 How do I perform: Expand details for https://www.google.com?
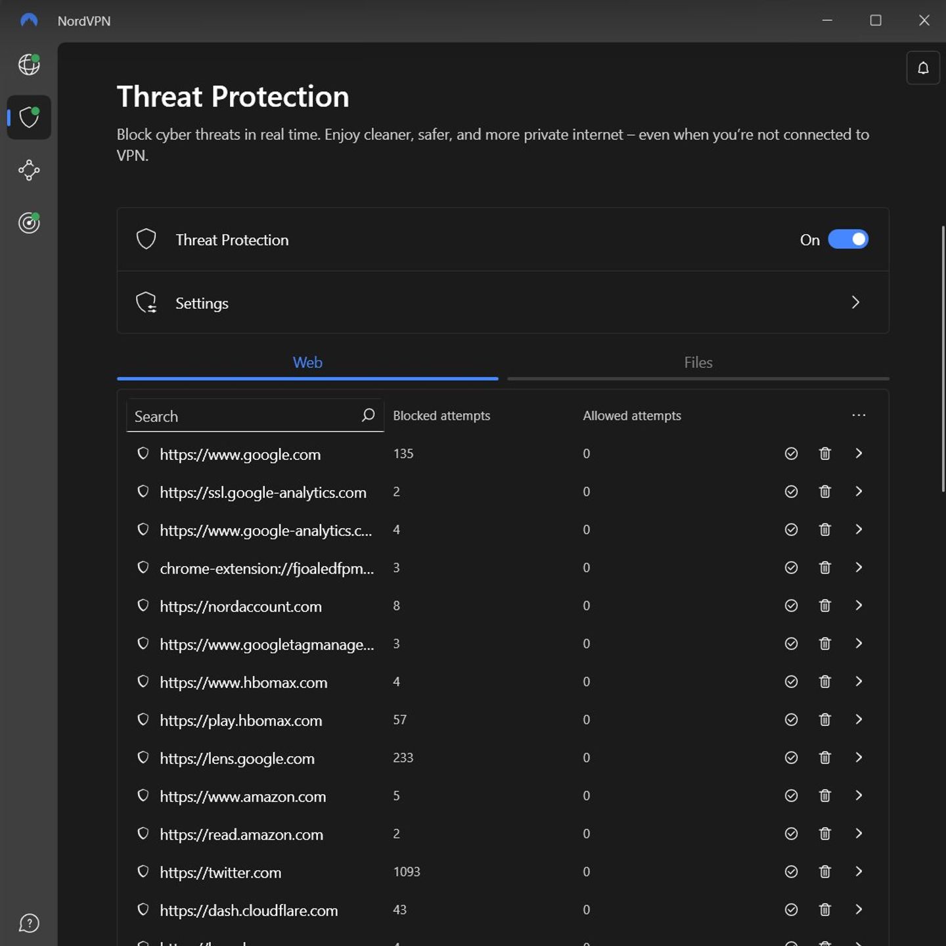click(859, 453)
